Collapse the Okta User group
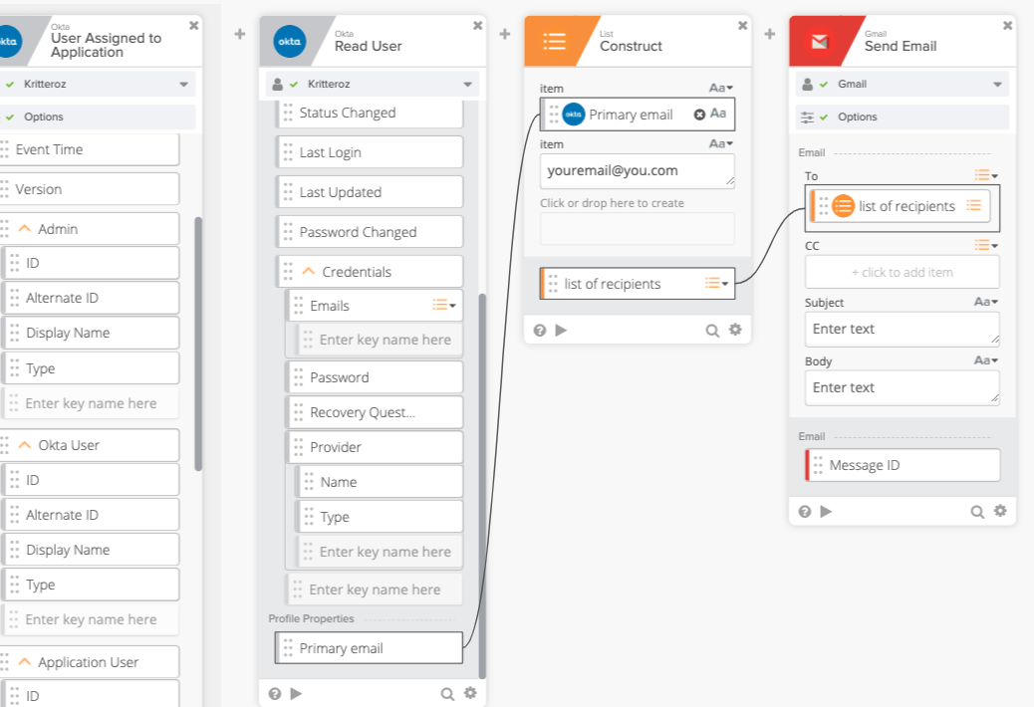 pos(25,445)
